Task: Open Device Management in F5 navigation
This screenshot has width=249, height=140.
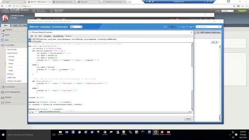Action: click(13, 92)
